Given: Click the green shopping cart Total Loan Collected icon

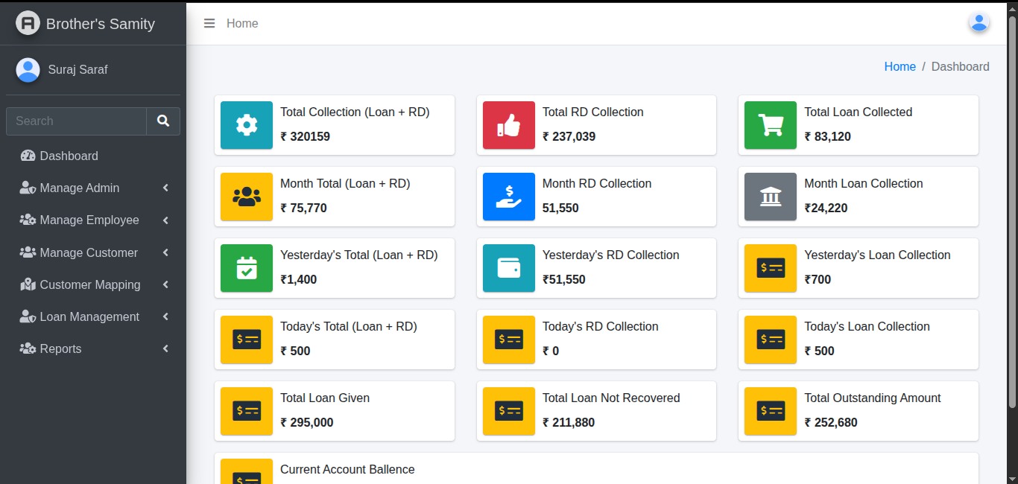Looking at the screenshot, I should [771, 125].
